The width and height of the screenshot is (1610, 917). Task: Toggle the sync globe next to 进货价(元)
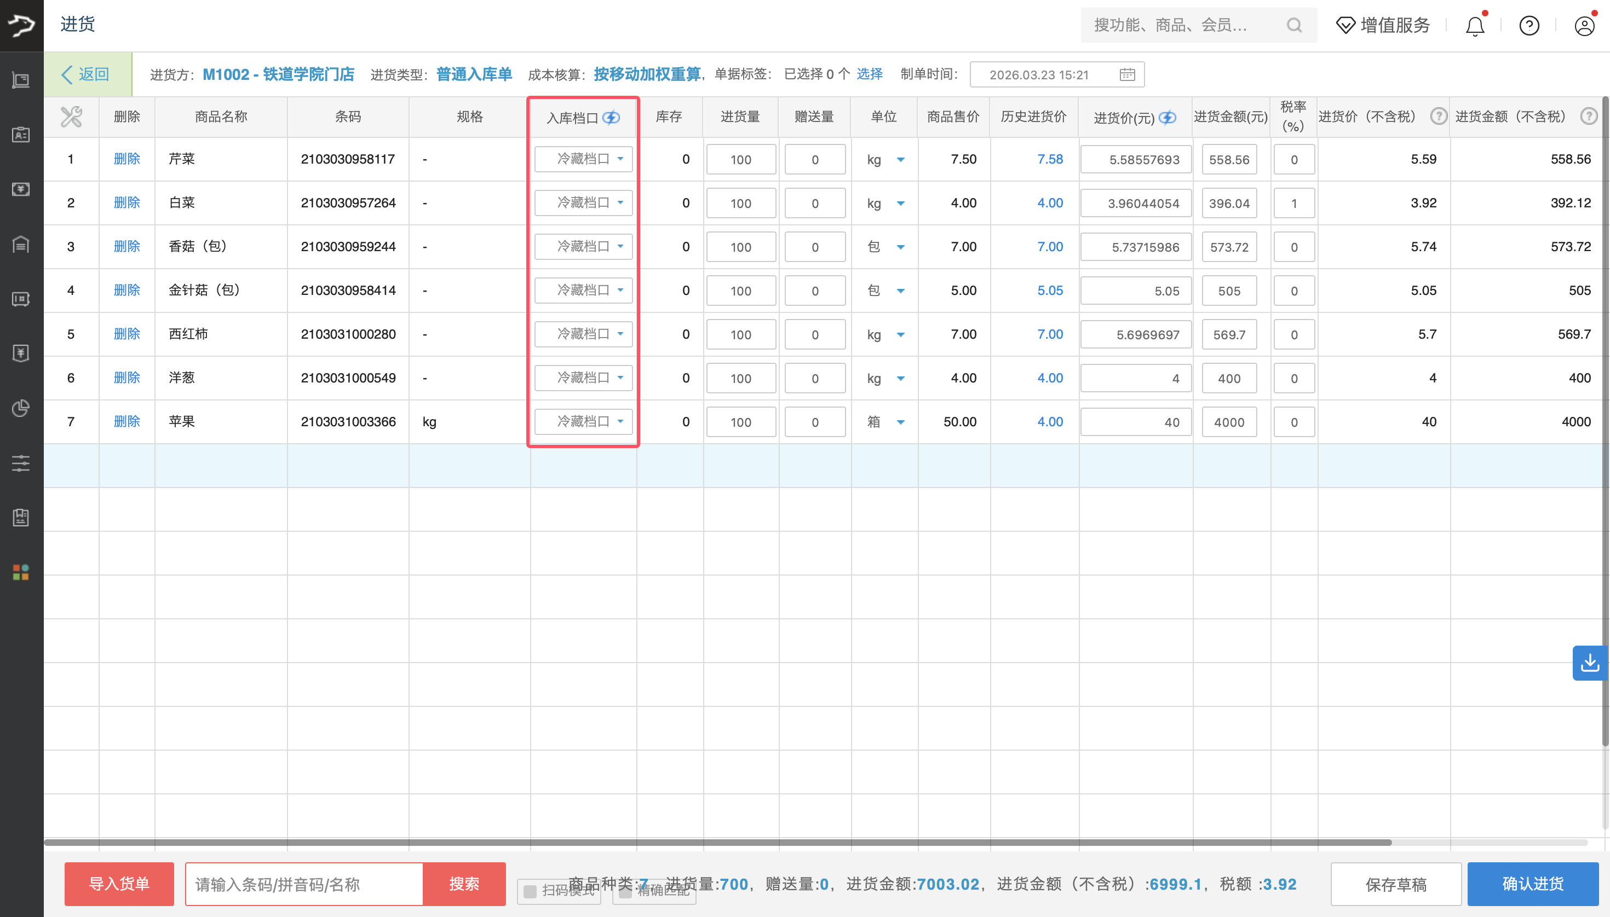[1167, 117]
